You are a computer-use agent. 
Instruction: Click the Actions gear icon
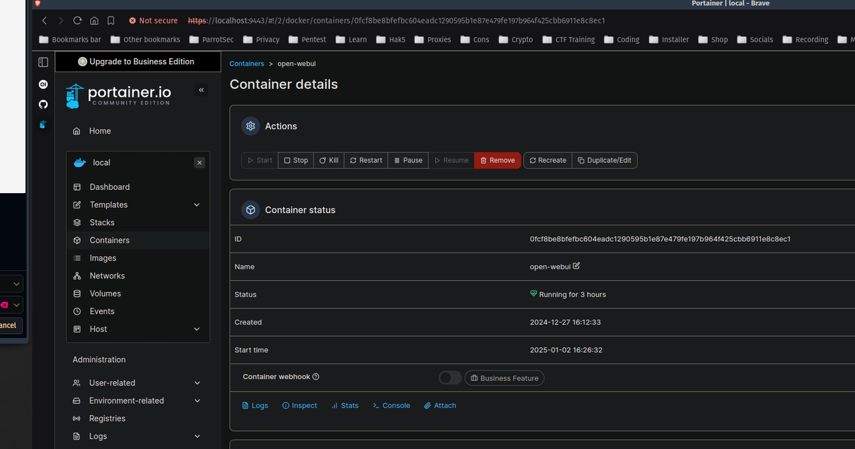point(250,126)
